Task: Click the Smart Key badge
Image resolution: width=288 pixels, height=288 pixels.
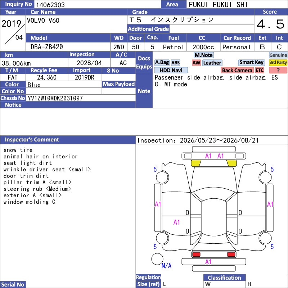Action: (x=251, y=62)
